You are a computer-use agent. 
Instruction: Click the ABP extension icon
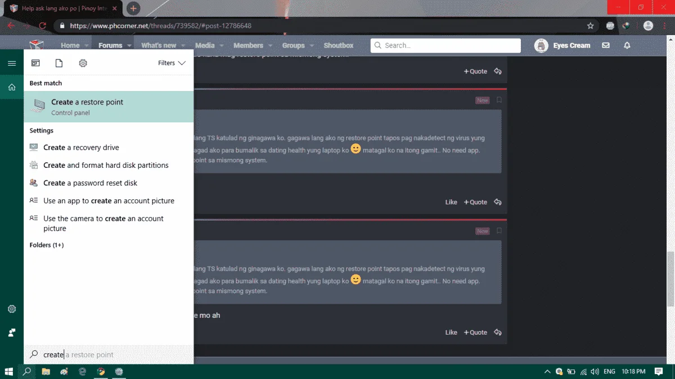(x=610, y=26)
